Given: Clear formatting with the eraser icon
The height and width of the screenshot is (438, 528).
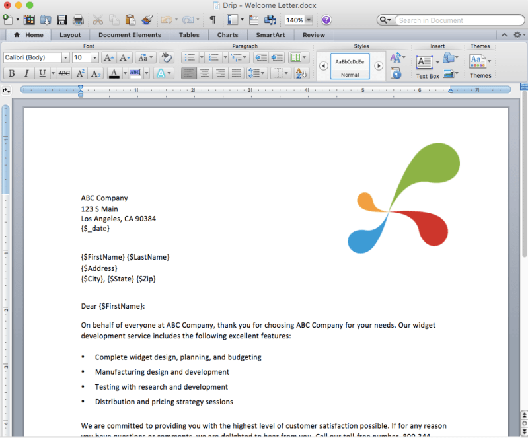Looking at the screenshot, I should (166, 57).
